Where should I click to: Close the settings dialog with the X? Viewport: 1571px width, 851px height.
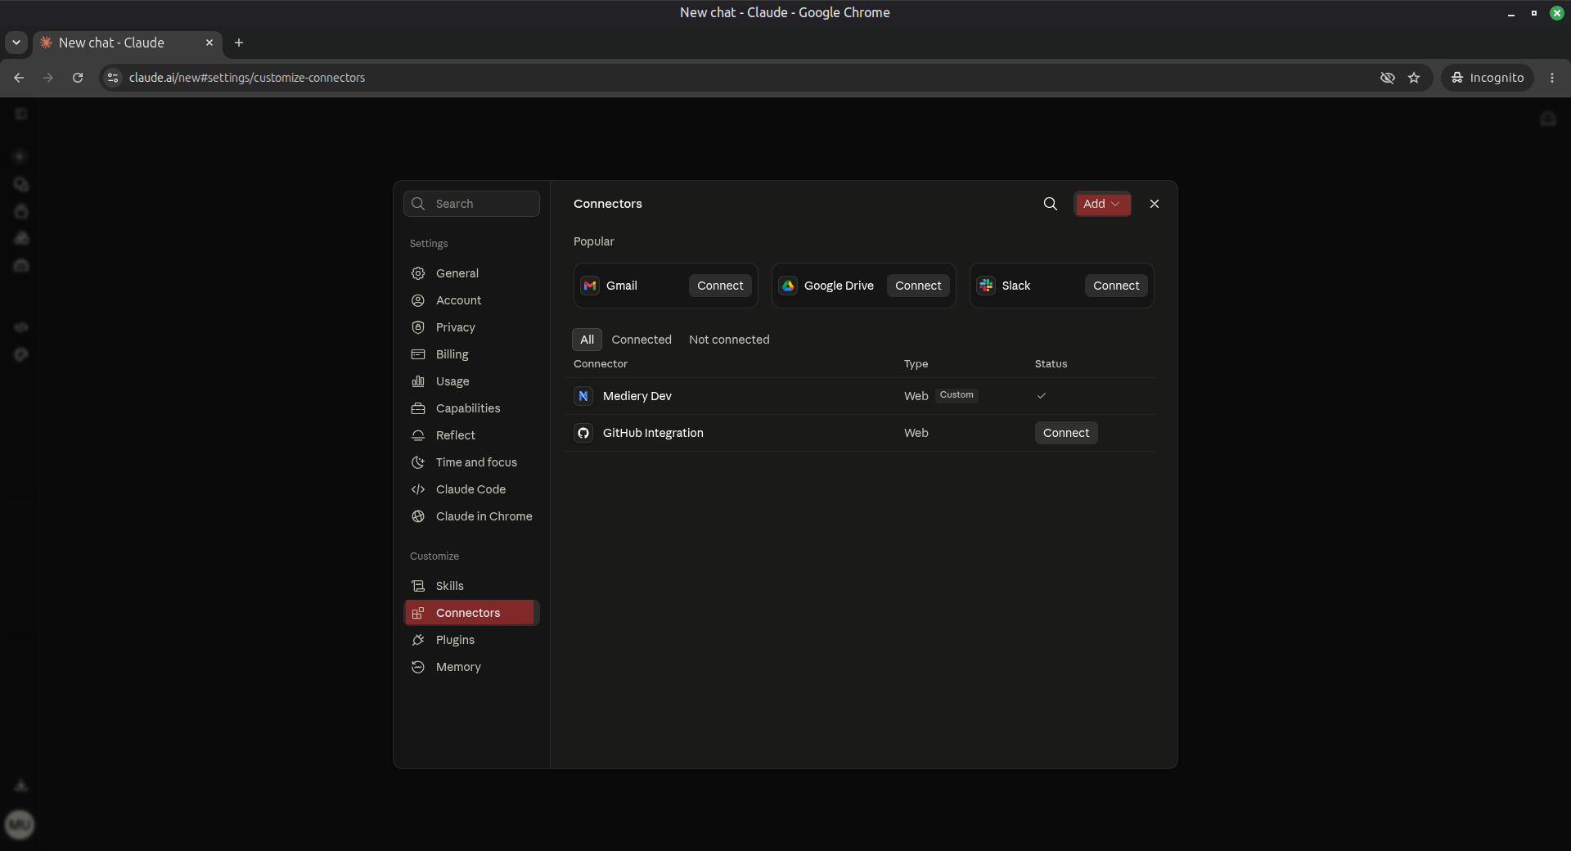coord(1155,204)
